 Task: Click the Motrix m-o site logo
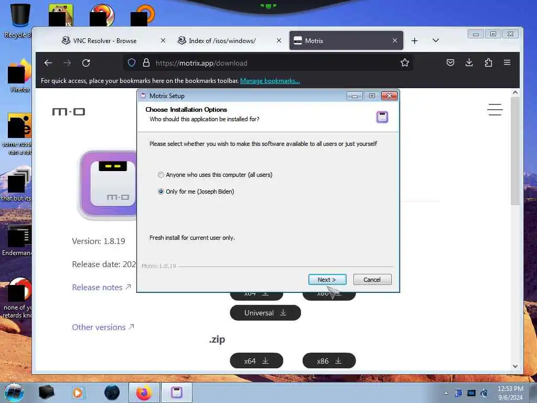[x=69, y=112]
